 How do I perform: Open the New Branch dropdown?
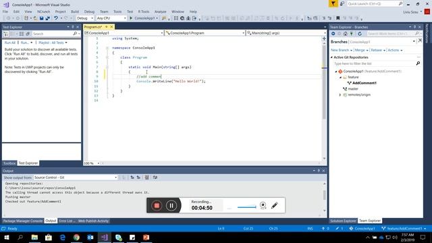point(342,50)
